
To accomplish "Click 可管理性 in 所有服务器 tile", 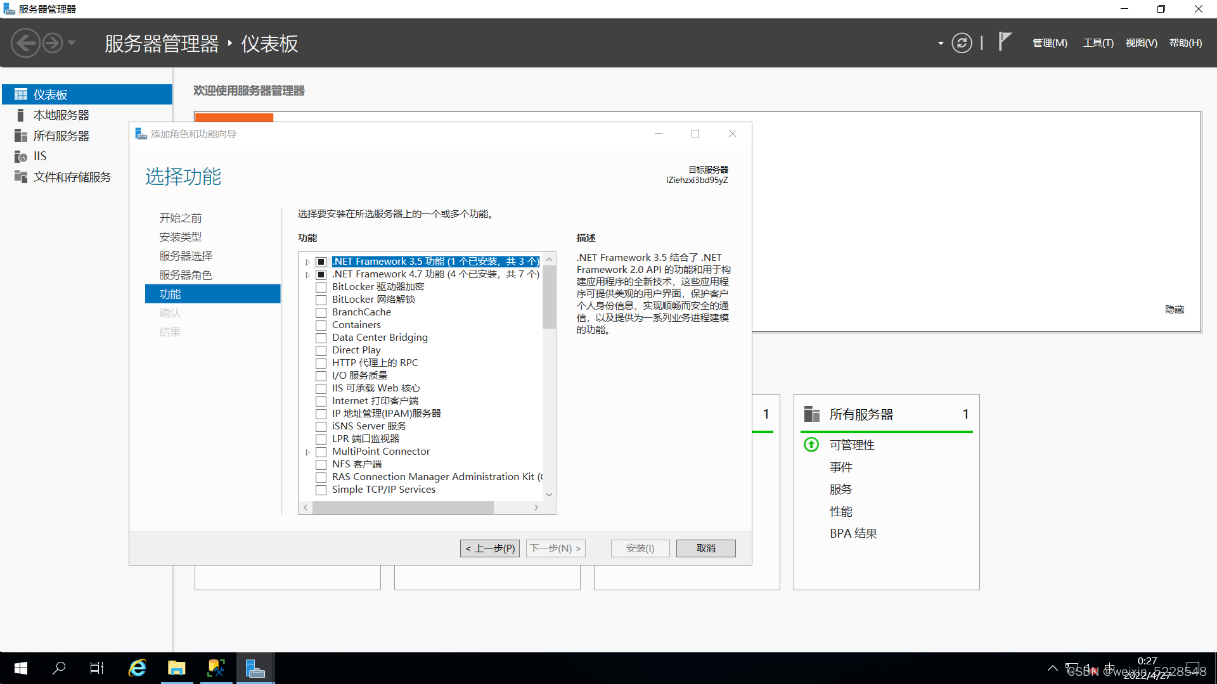I will pos(852,445).
